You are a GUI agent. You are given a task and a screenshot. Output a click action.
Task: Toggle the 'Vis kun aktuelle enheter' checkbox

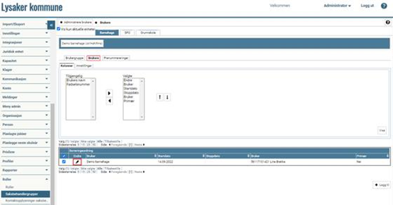coord(58,29)
